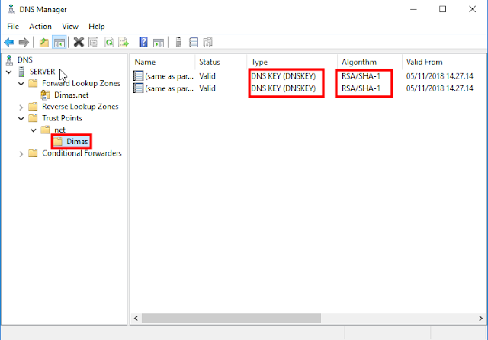Click the Refresh toolbar icon
The height and width of the screenshot is (340, 488).
coord(109,42)
